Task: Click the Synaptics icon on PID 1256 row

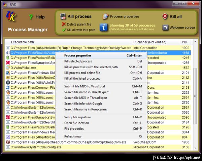Action: coord(8,63)
